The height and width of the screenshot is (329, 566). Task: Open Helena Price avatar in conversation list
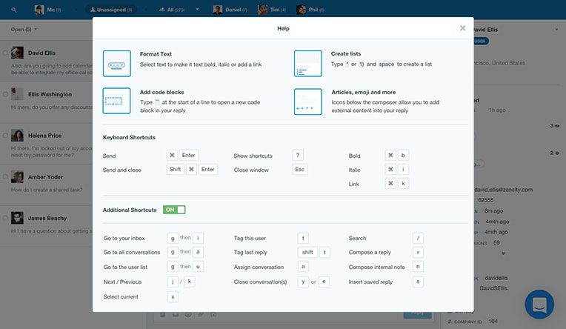(x=17, y=136)
